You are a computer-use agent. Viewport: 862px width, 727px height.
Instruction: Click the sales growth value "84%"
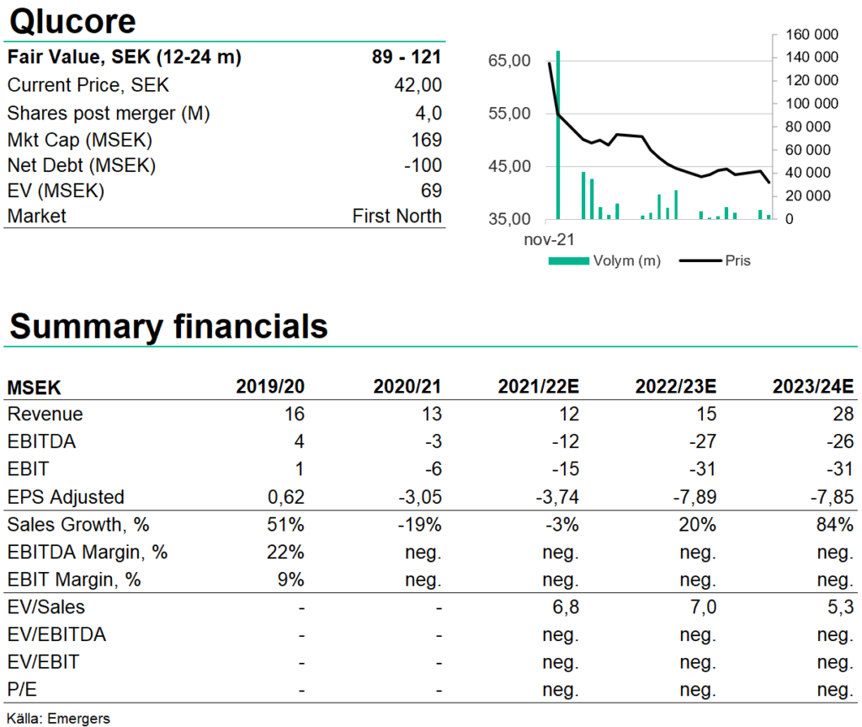pos(834,525)
